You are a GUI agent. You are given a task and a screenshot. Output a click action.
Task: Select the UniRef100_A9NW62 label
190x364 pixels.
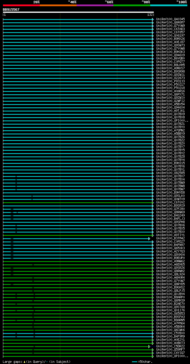coord(171,261)
